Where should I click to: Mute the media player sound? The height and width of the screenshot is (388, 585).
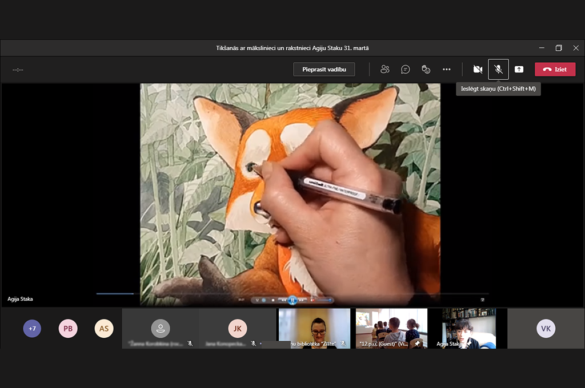point(312,300)
